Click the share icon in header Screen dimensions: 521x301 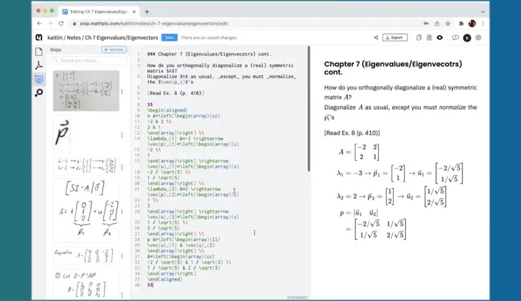point(376,37)
